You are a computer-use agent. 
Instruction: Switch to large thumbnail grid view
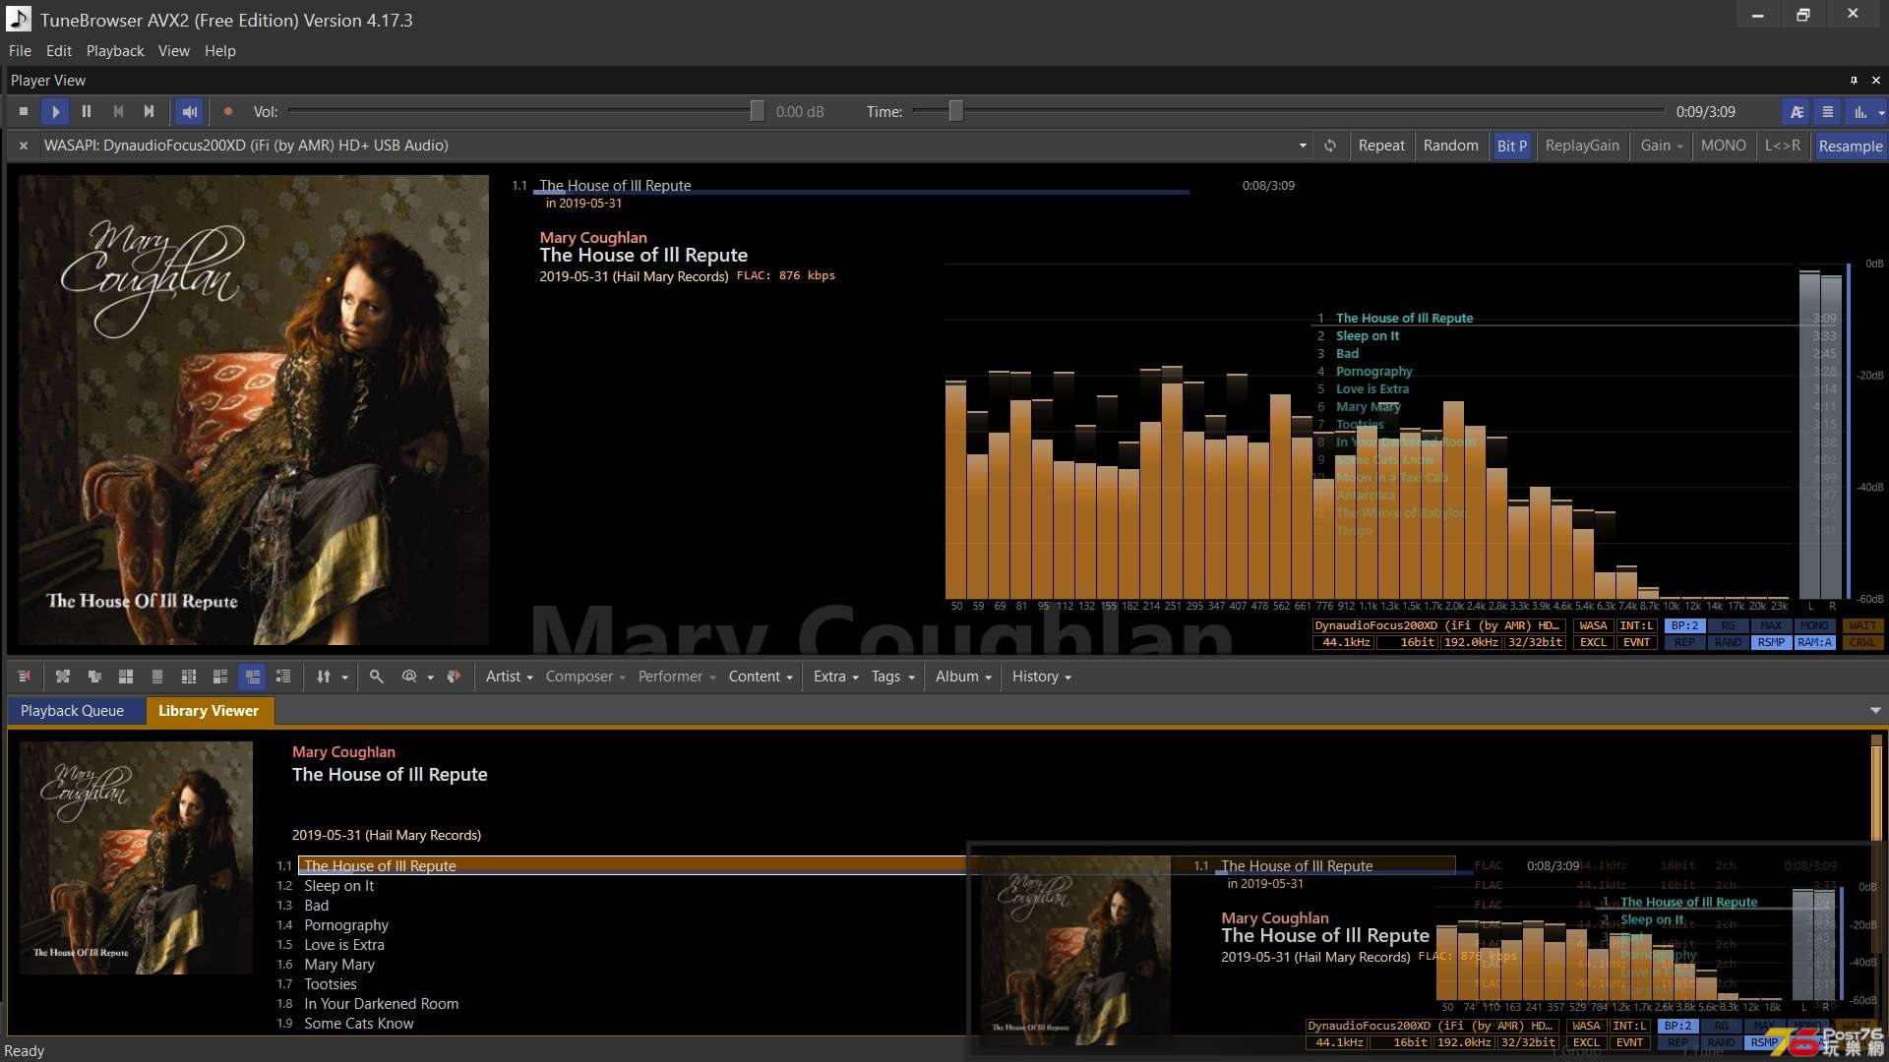[x=126, y=677]
